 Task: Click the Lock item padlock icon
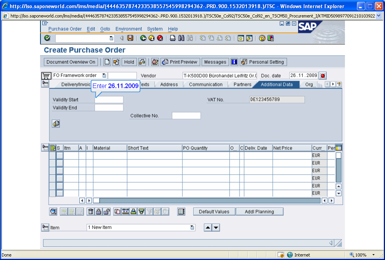(98, 211)
